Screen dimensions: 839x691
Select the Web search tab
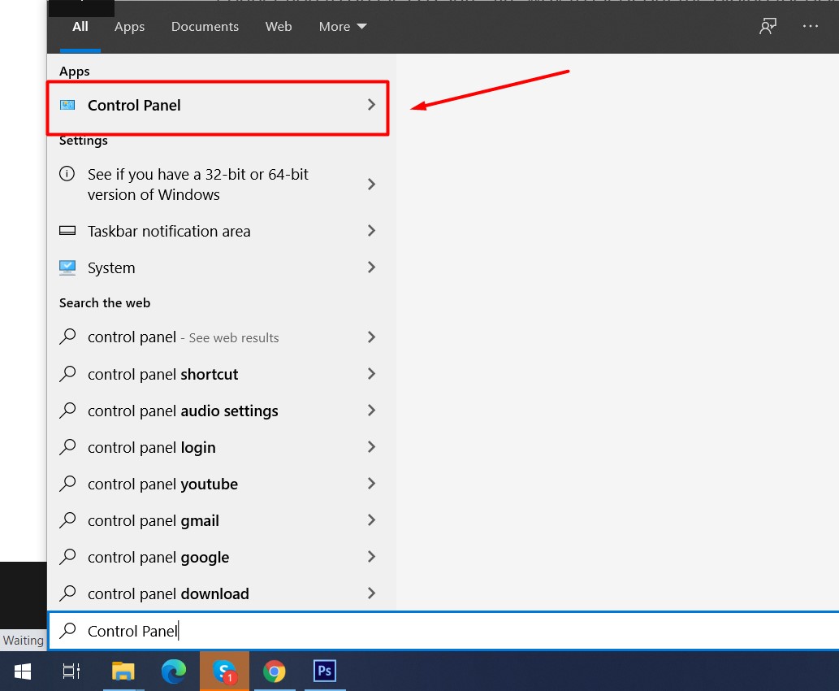point(279,27)
